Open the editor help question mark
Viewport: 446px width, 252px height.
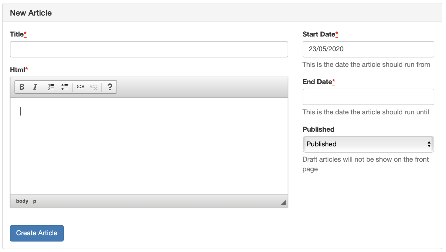tap(110, 87)
